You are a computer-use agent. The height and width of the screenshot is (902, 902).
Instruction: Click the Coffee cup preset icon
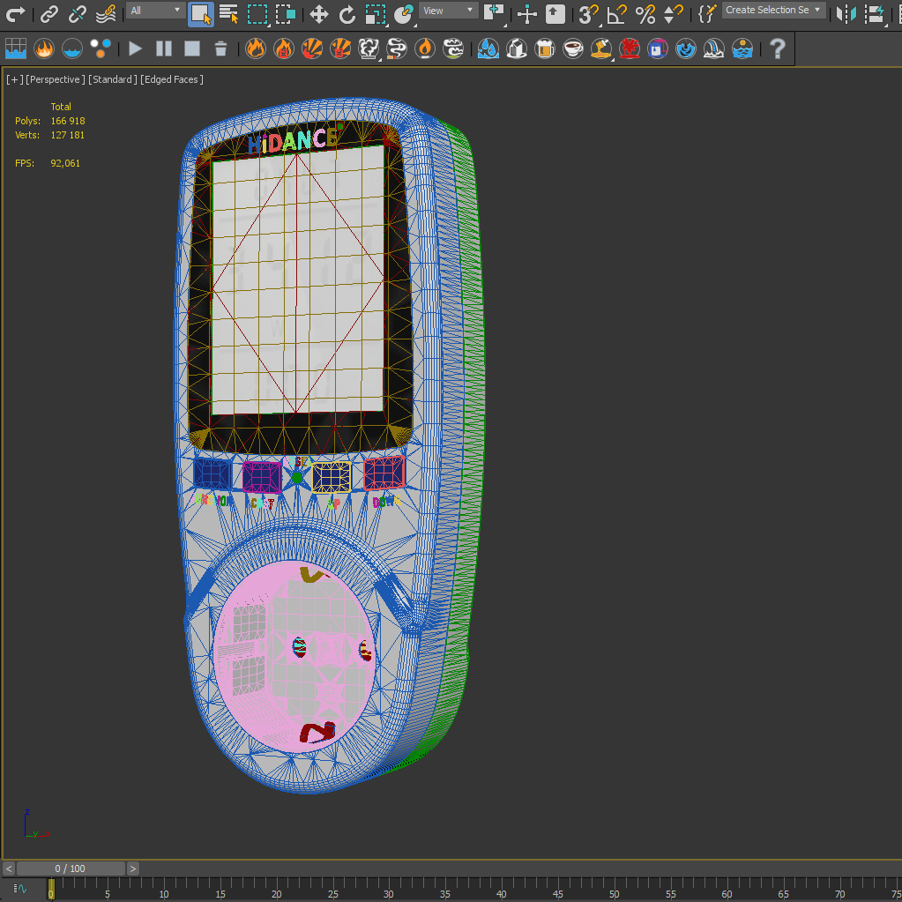point(573,48)
